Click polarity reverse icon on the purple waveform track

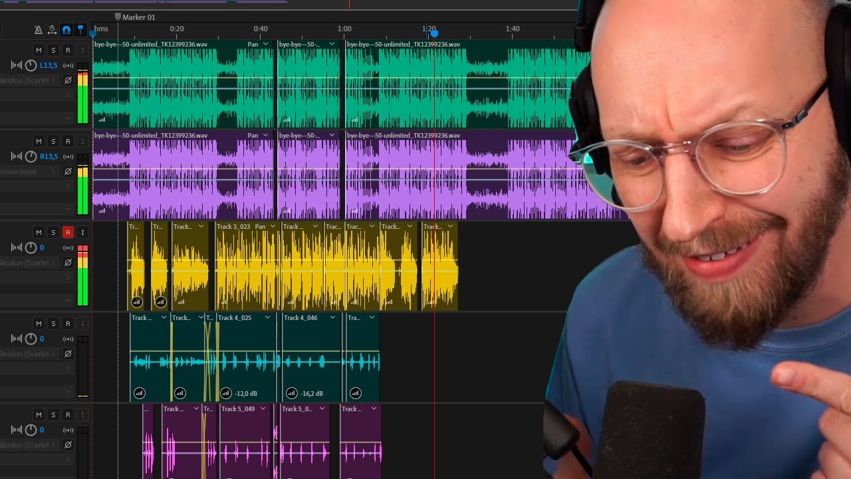[67, 172]
